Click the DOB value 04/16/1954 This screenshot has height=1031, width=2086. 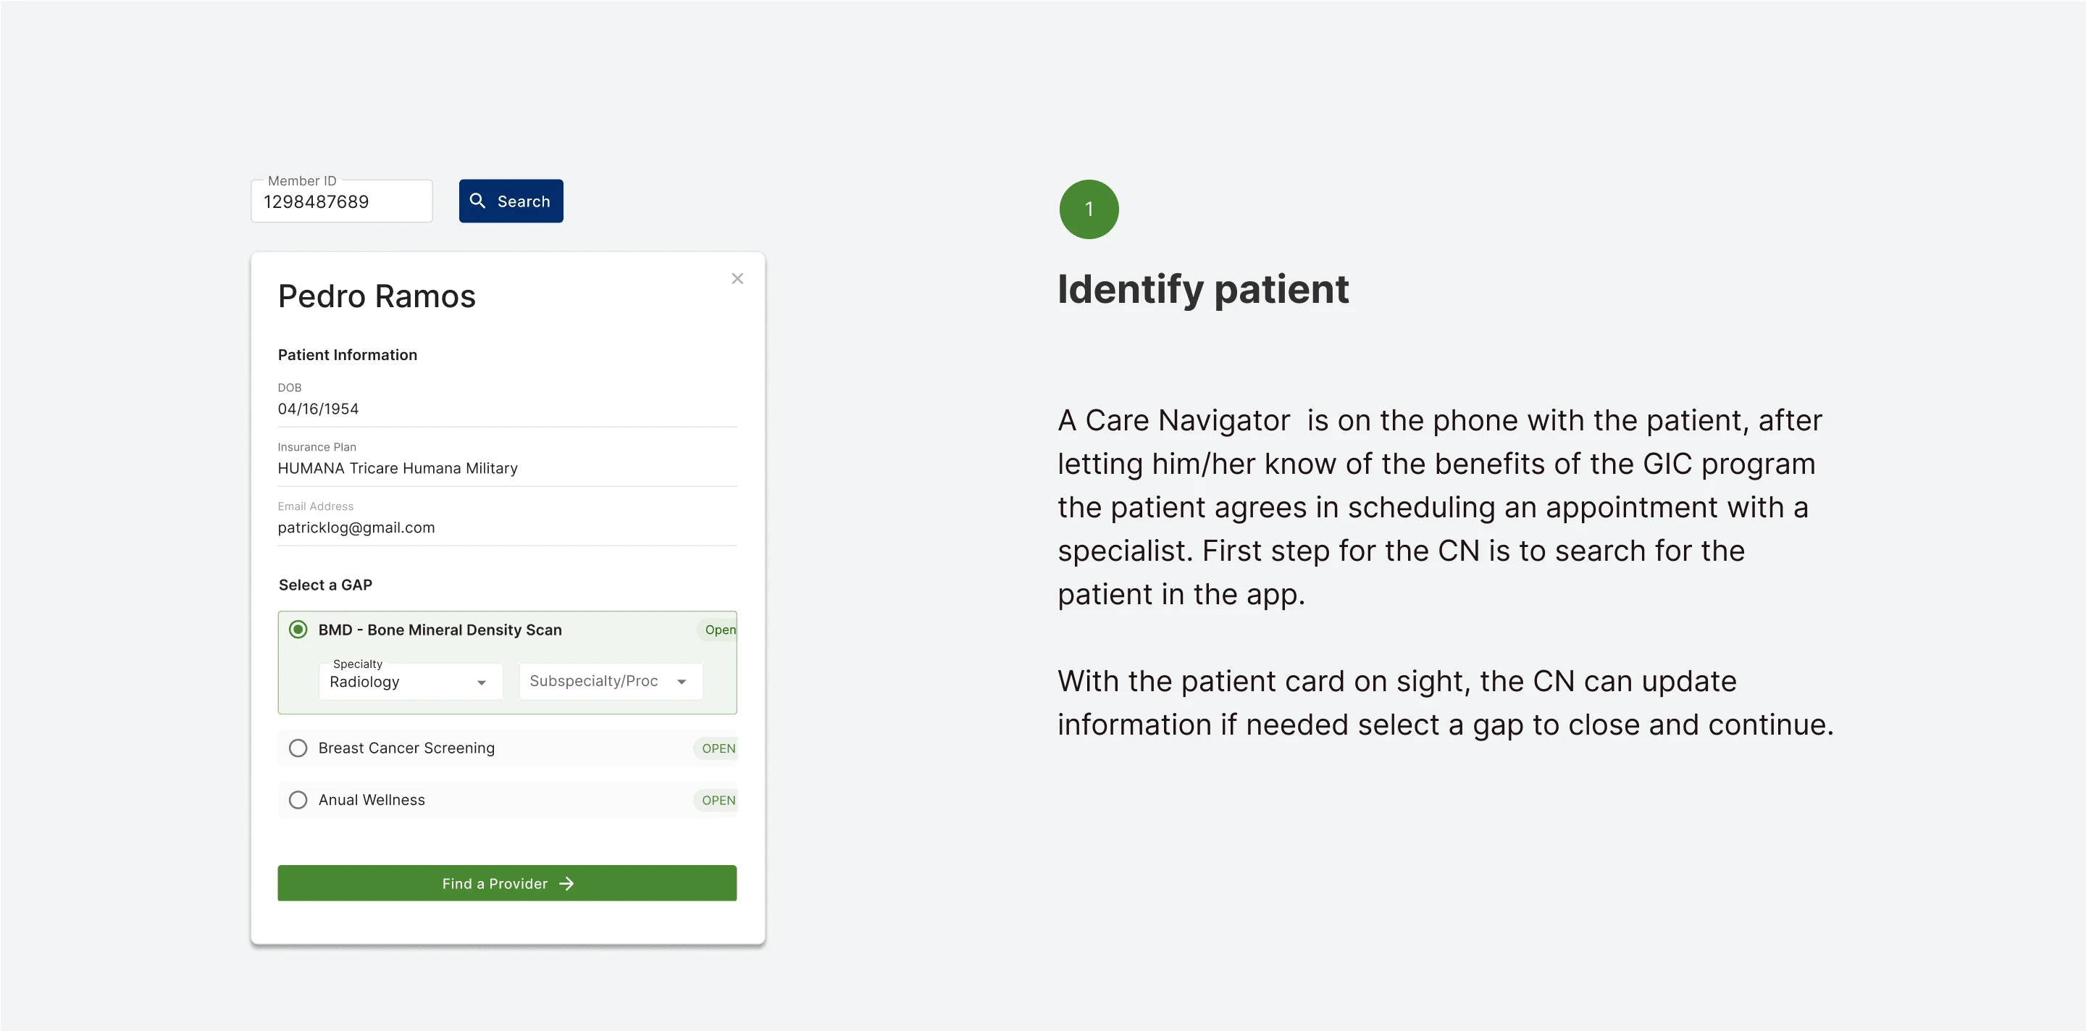pyautogui.click(x=318, y=409)
